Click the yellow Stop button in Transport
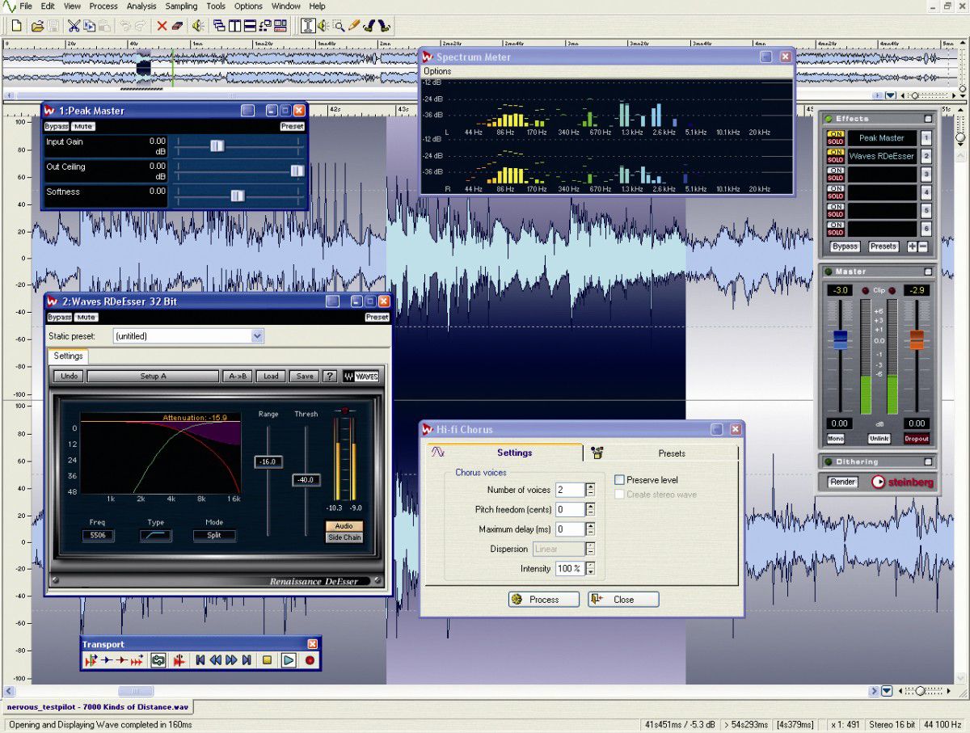This screenshot has width=970, height=733. [x=267, y=660]
